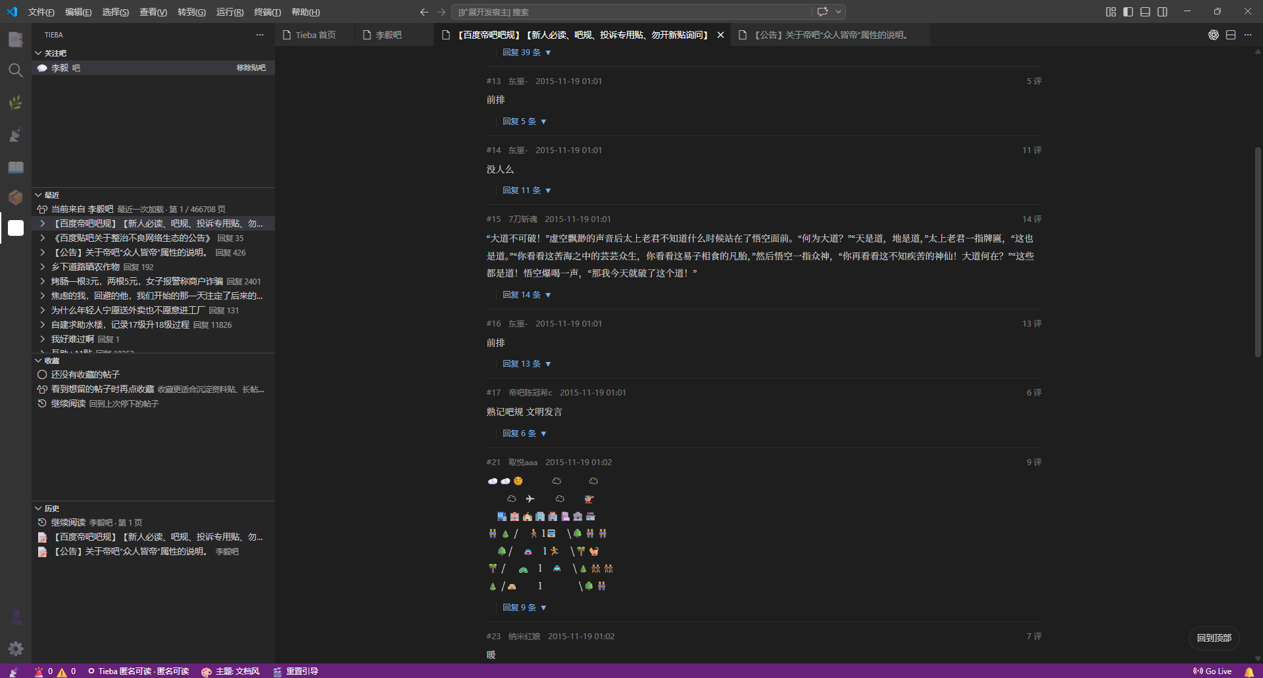Open editor More Actions ellipsis
Viewport: 1263px width, 678px height.
pyautogui.click(x=1248, y=35)
